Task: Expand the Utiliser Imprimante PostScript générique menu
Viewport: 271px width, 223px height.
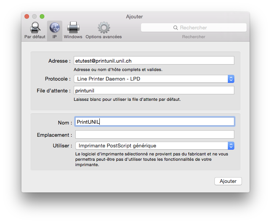Action: tap(151, 146)
